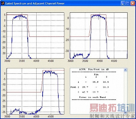Click the 35.9 value in the ACPR table
Viewport: 136px width, 119px height.
click(x=96, y=82)
